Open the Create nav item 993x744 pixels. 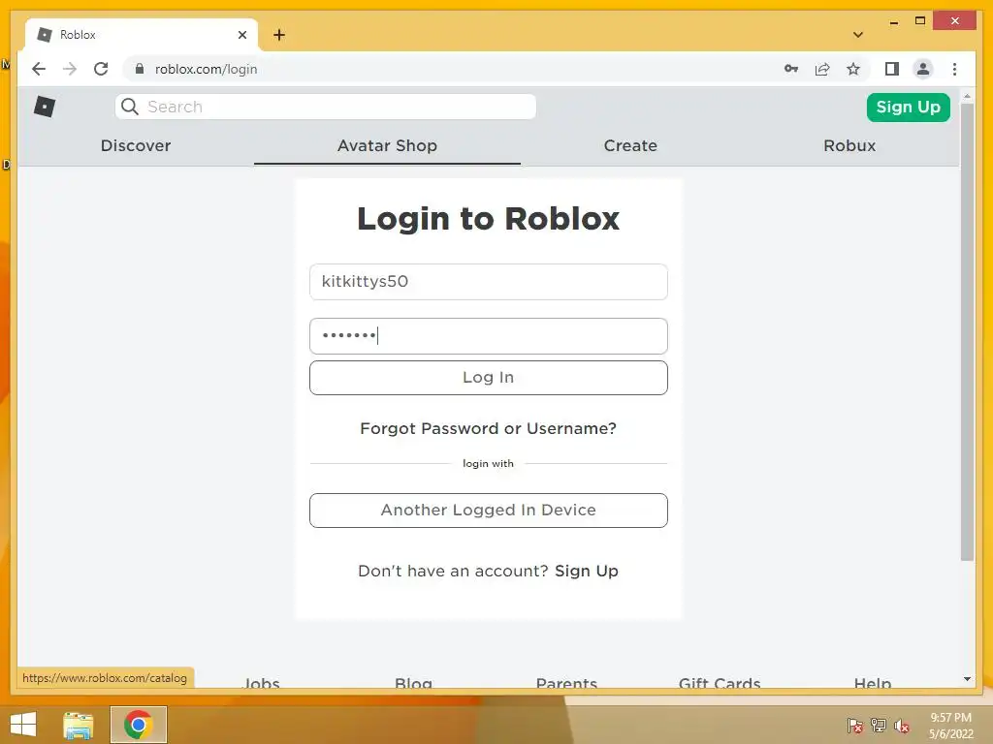pyautogui.click(x=630, y=145)
